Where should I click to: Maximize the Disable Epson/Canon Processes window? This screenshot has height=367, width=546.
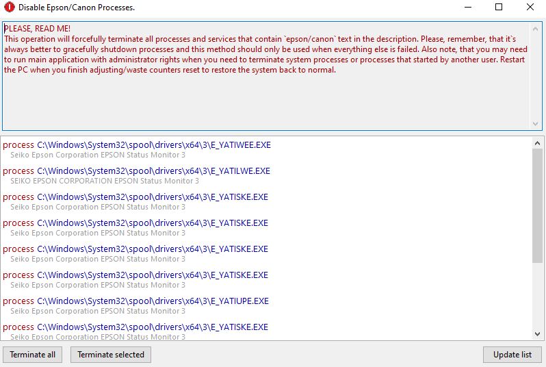pyautogui.click(x=499, y=8)
